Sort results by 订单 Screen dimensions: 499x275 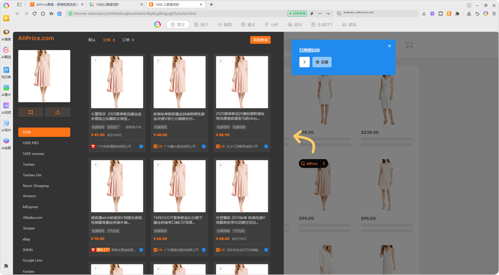click(x=128, y=40)
